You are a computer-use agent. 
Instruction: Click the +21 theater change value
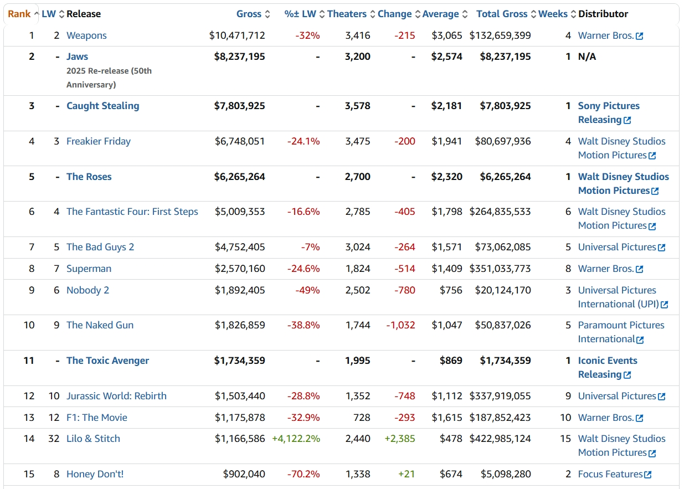point(407,474)
